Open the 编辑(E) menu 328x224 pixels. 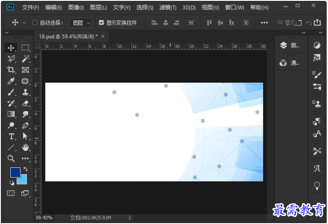54,8
